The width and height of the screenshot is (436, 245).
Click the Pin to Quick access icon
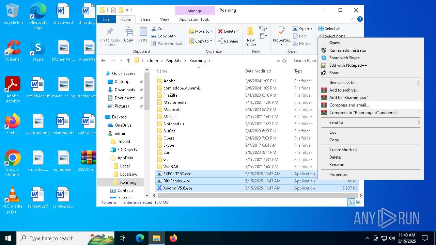pyautogui.click(x=110, y=32)
